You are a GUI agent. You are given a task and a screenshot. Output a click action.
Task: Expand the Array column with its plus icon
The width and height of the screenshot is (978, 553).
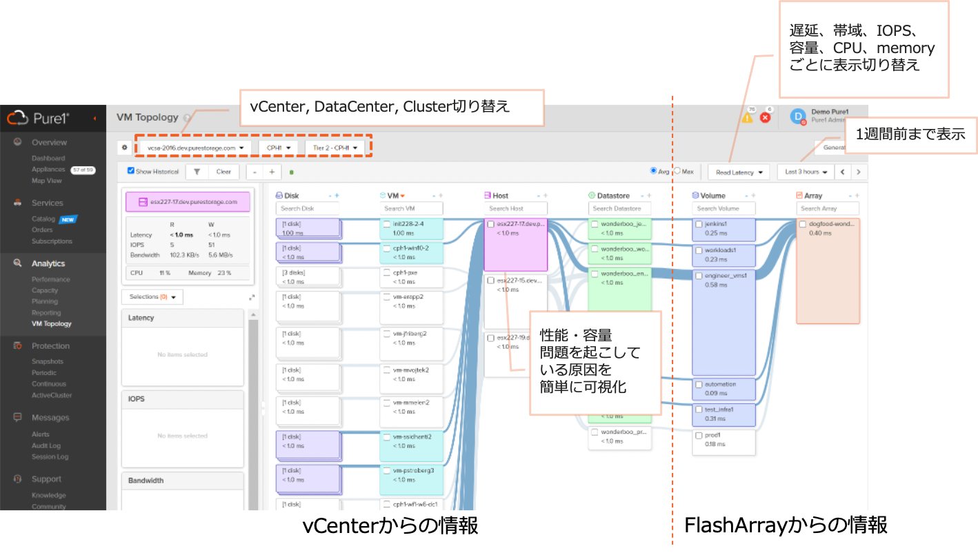[857, 196]
